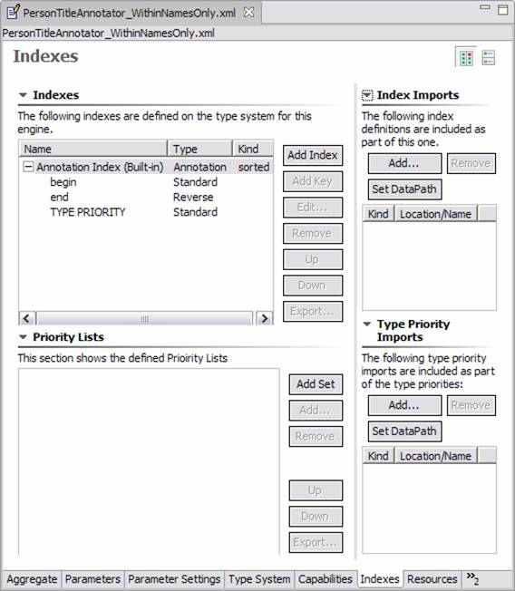Click Location/Name header in Type Priority Imports table
The width and height of the screenshot is (515, 591).
click(x=435, y=456)
